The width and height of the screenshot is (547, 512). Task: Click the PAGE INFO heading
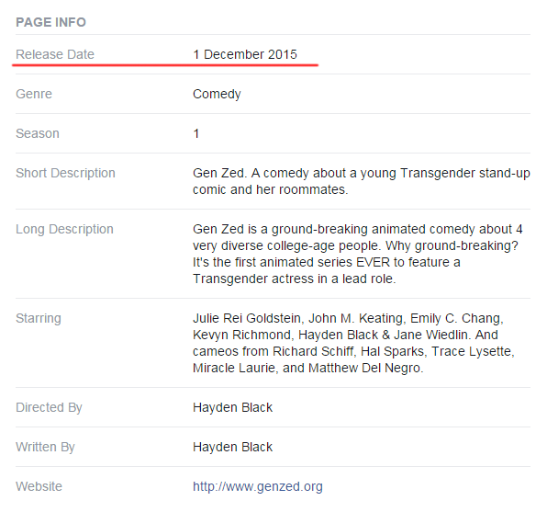point(50,22)
